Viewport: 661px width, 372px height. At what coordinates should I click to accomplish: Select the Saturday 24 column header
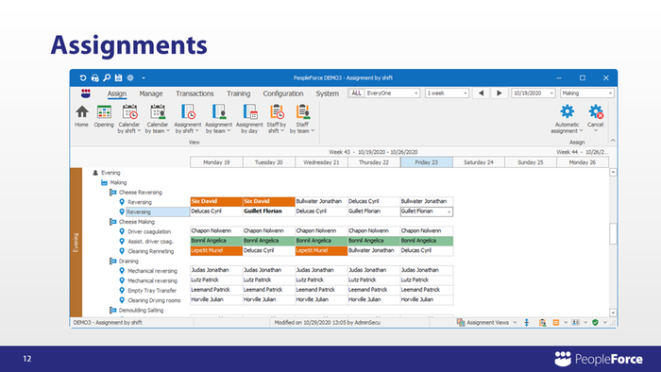[479, 162]
